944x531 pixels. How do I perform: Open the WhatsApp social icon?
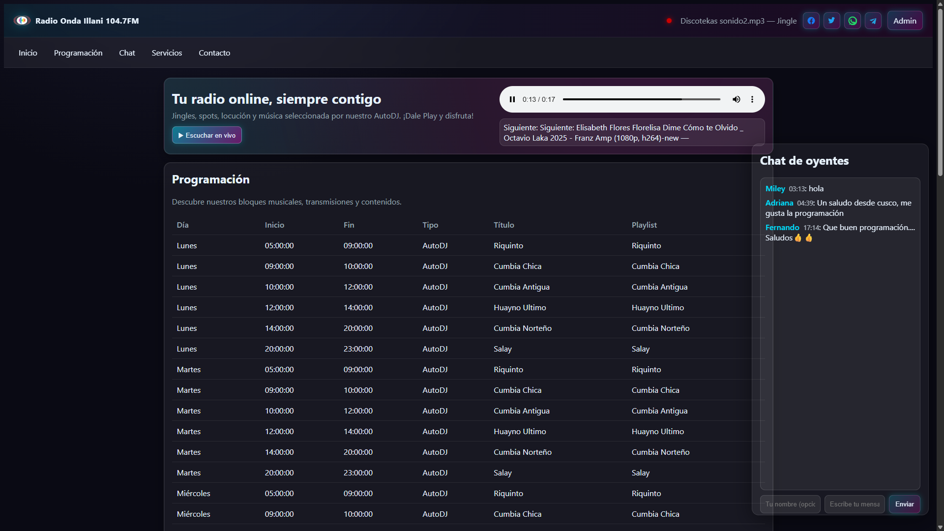853,21
